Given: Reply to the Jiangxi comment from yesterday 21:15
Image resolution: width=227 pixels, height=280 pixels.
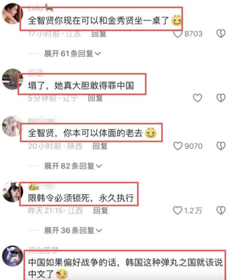Looking at the screenshot, I should pos(101,211).
